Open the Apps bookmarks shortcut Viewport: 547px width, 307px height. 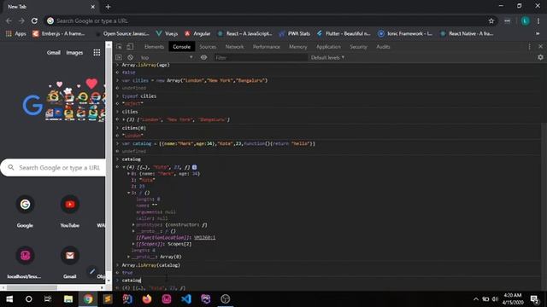click(16, 33)
